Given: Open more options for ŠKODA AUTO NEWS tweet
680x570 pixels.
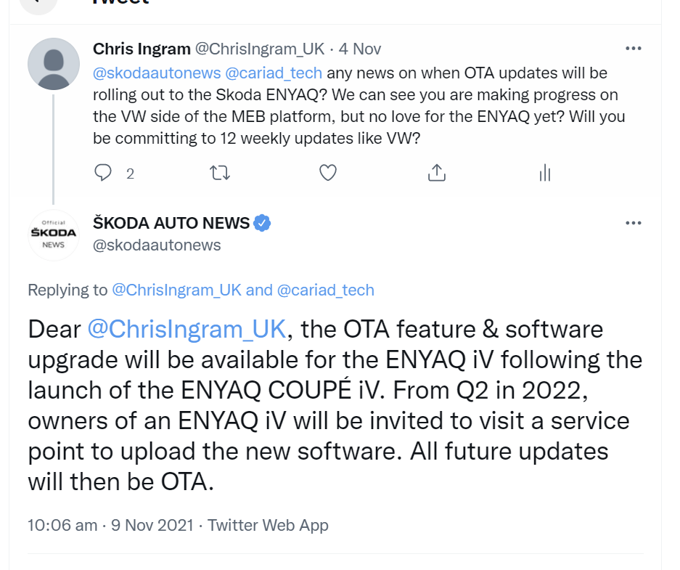Looking at the screenshot, I should [633, 223].
